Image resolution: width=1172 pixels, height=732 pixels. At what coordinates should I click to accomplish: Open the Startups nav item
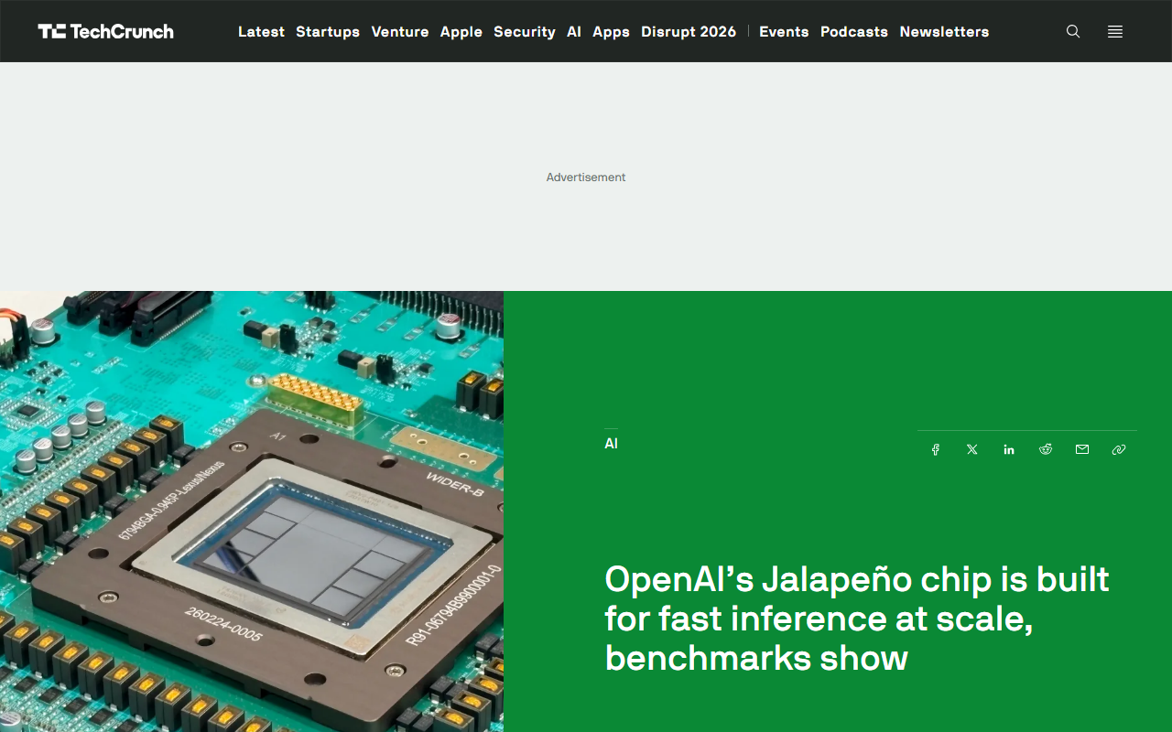click(328, 31)
